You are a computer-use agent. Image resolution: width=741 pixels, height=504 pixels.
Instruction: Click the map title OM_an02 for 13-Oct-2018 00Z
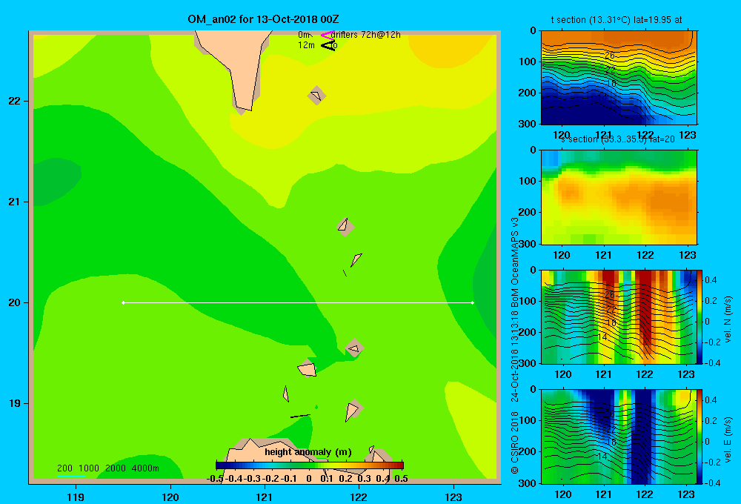263,19
